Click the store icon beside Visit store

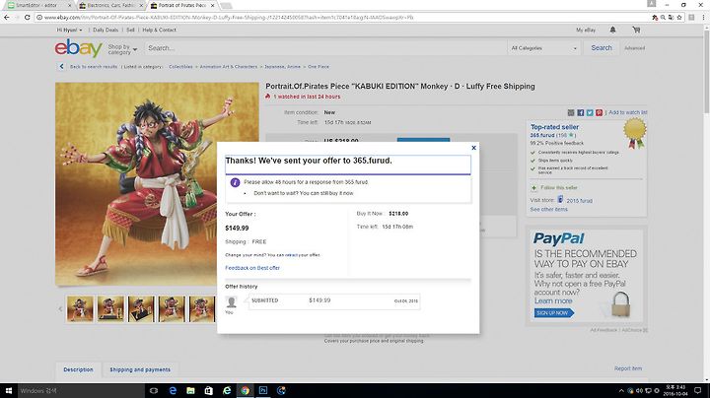[x=560, y=199]
